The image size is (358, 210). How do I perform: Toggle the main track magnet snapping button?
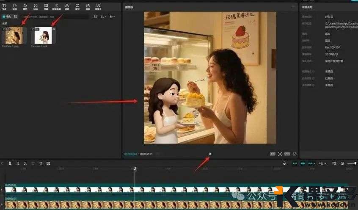[295, 163]
